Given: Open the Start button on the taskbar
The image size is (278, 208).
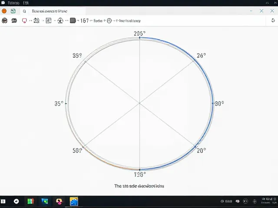Looking at the screenshot, I should click(3, 201).
